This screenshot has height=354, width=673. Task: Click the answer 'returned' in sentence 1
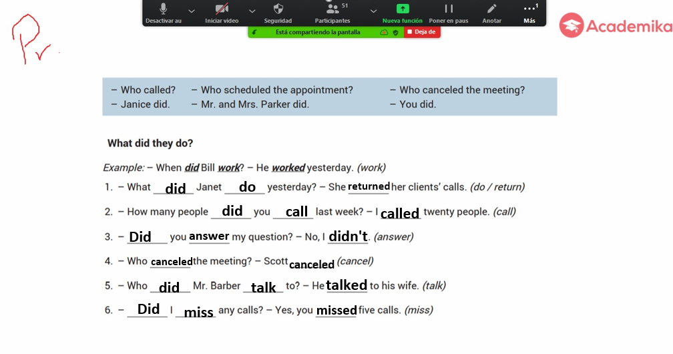[369, 186]
